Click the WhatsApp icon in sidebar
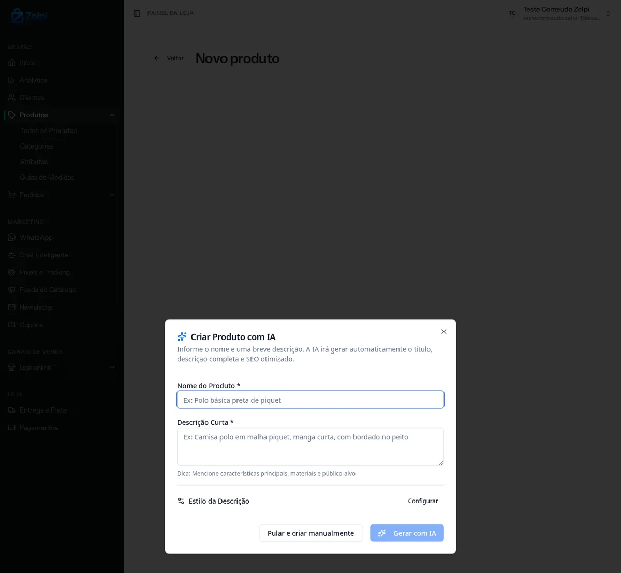This screenshot has height=573, width=621. click(12, 237)
